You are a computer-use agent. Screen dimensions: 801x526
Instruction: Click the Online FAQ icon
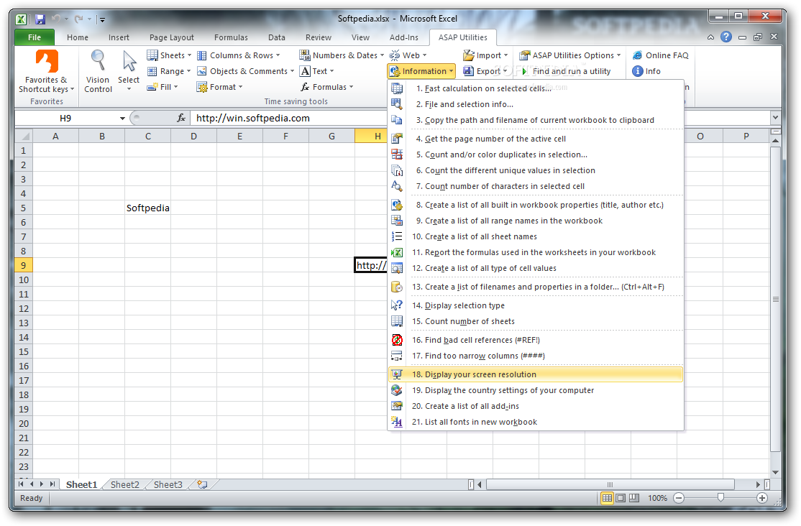pyautogui.click(x=637, y=55)
